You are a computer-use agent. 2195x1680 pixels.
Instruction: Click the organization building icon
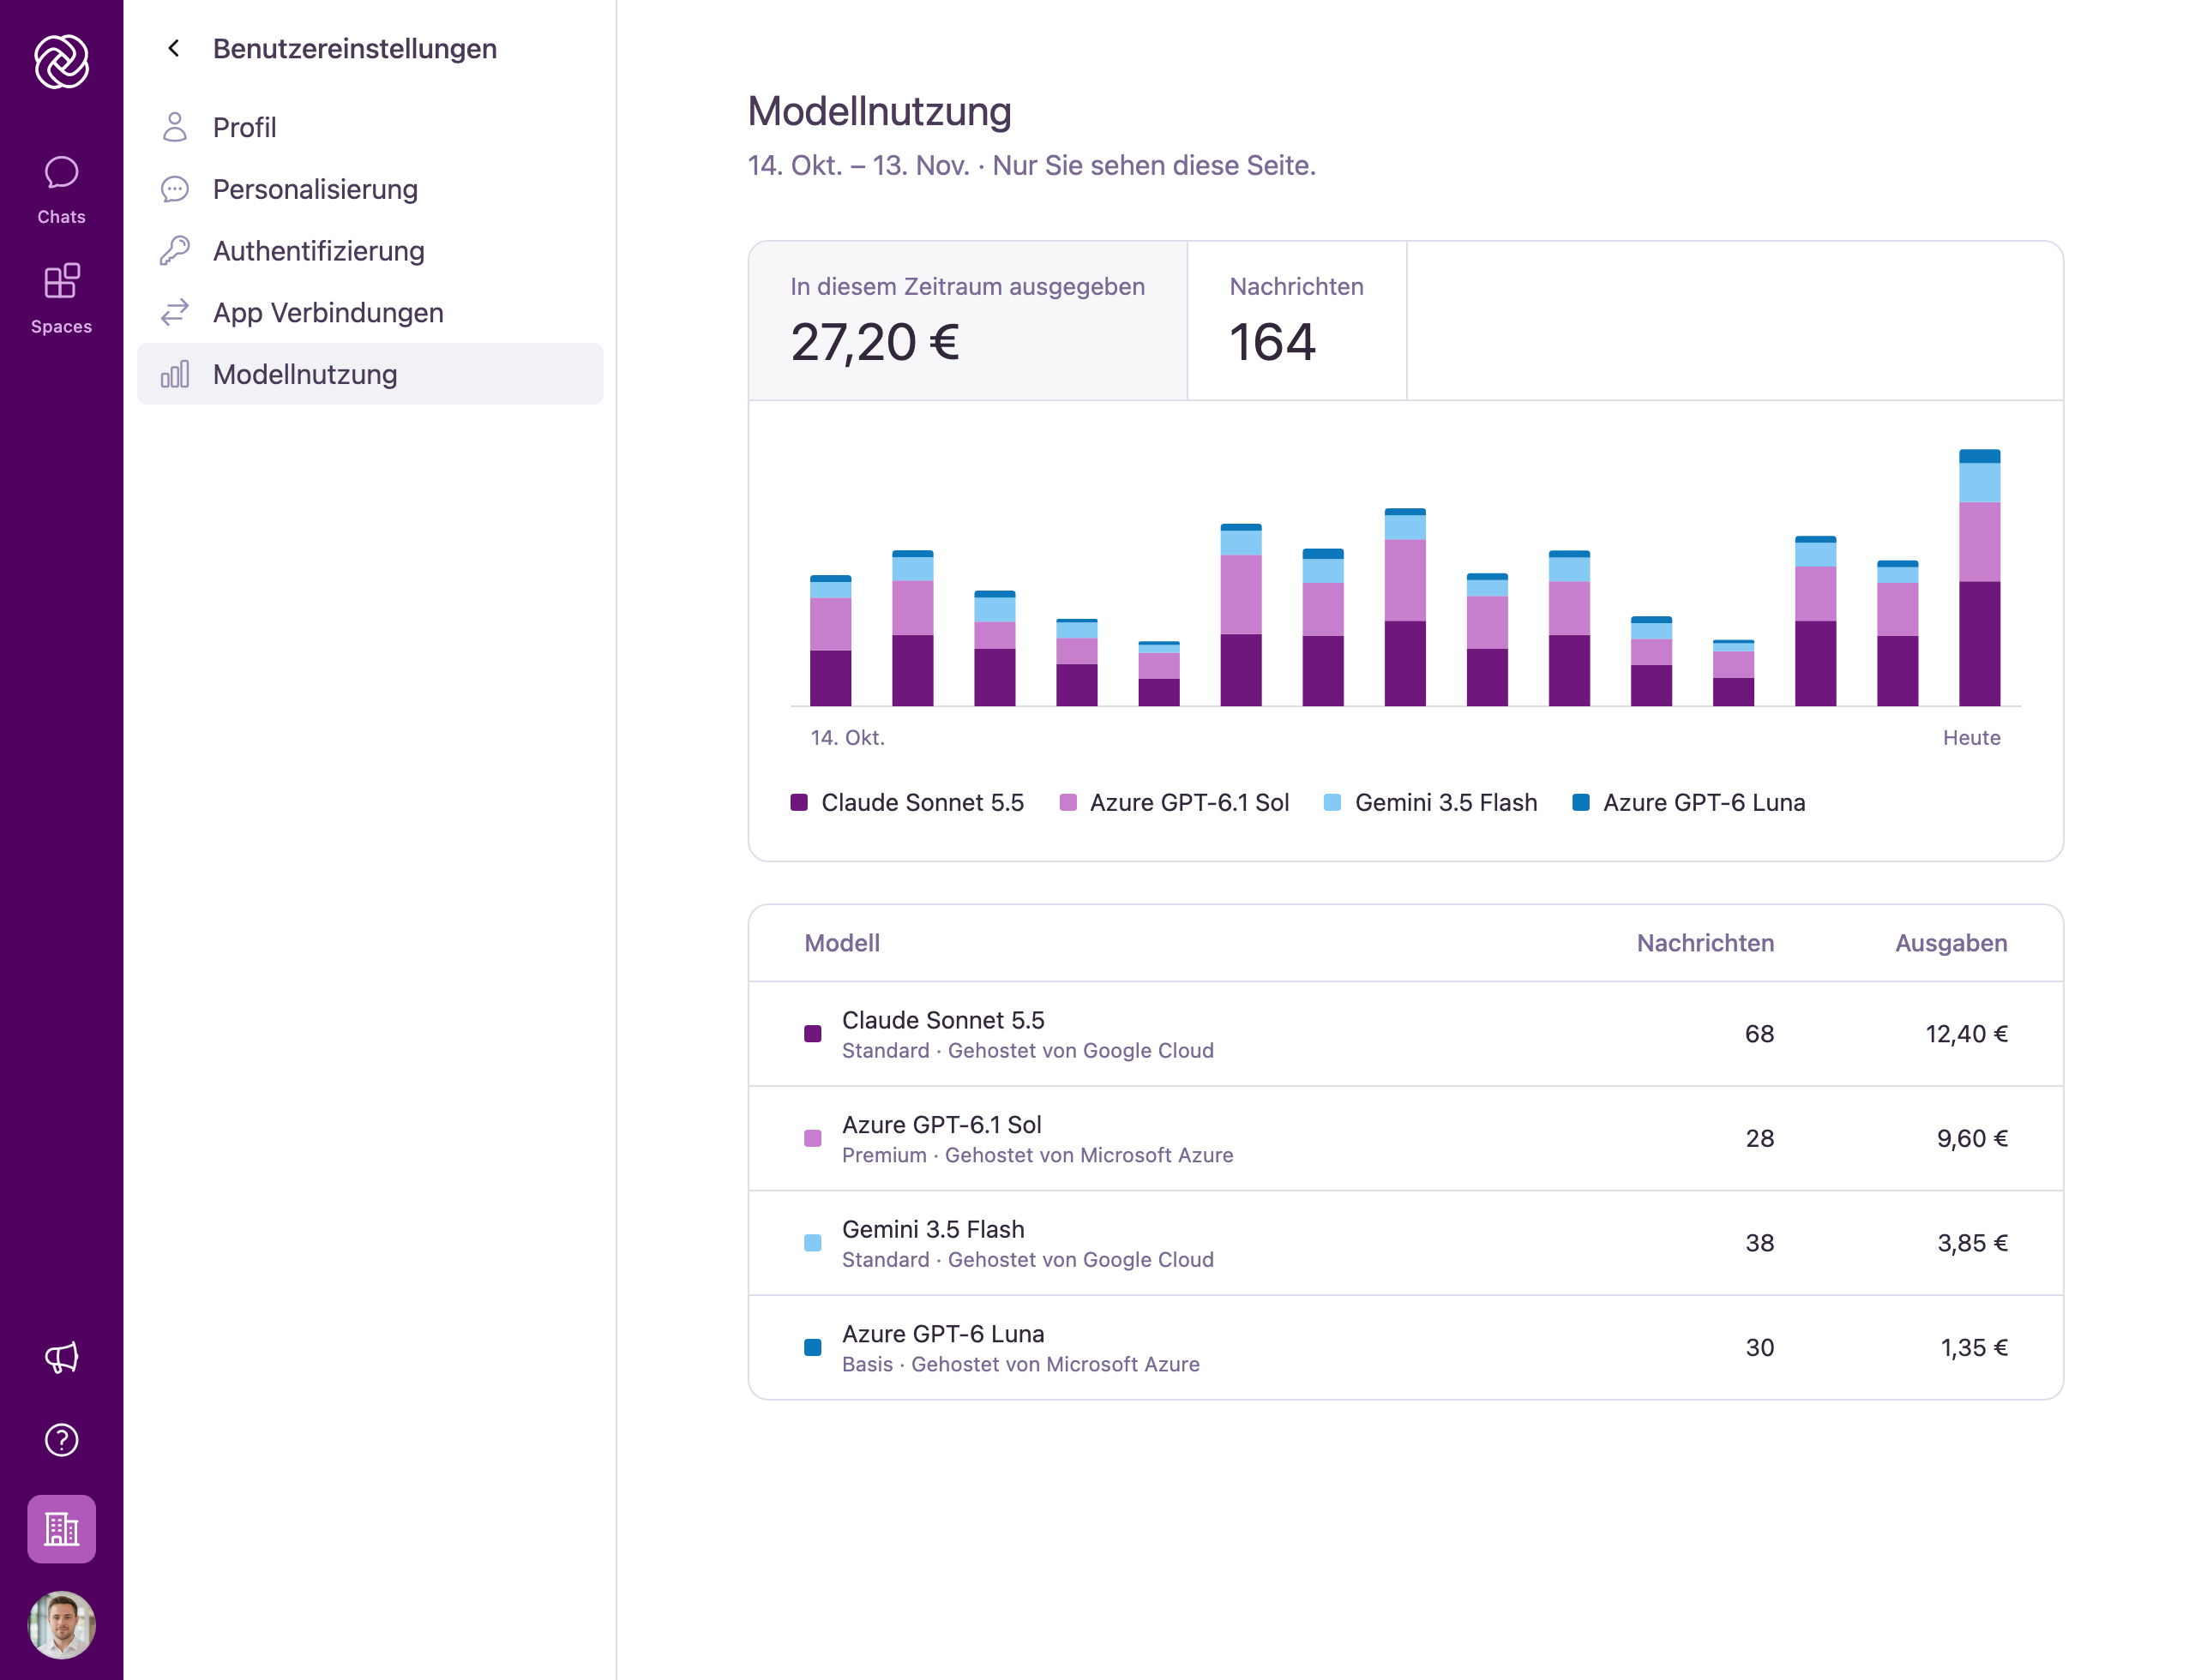click(x=61, y=1528)
